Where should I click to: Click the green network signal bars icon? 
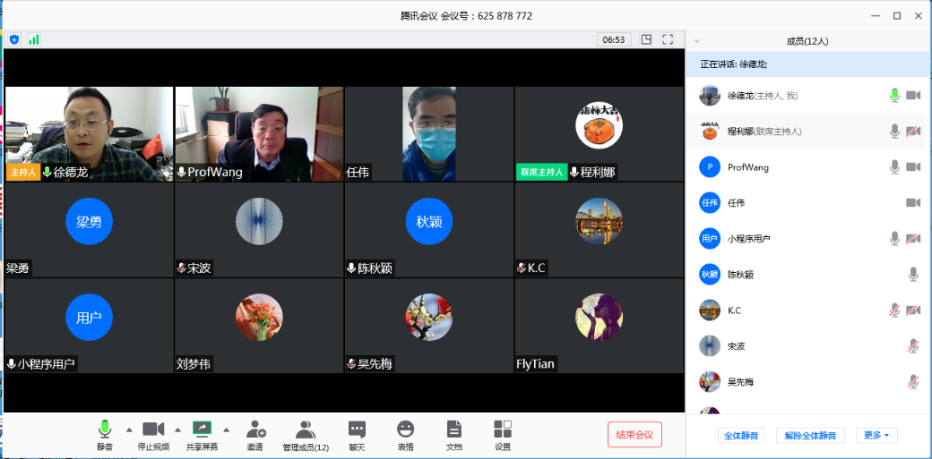tap(34, 39)
